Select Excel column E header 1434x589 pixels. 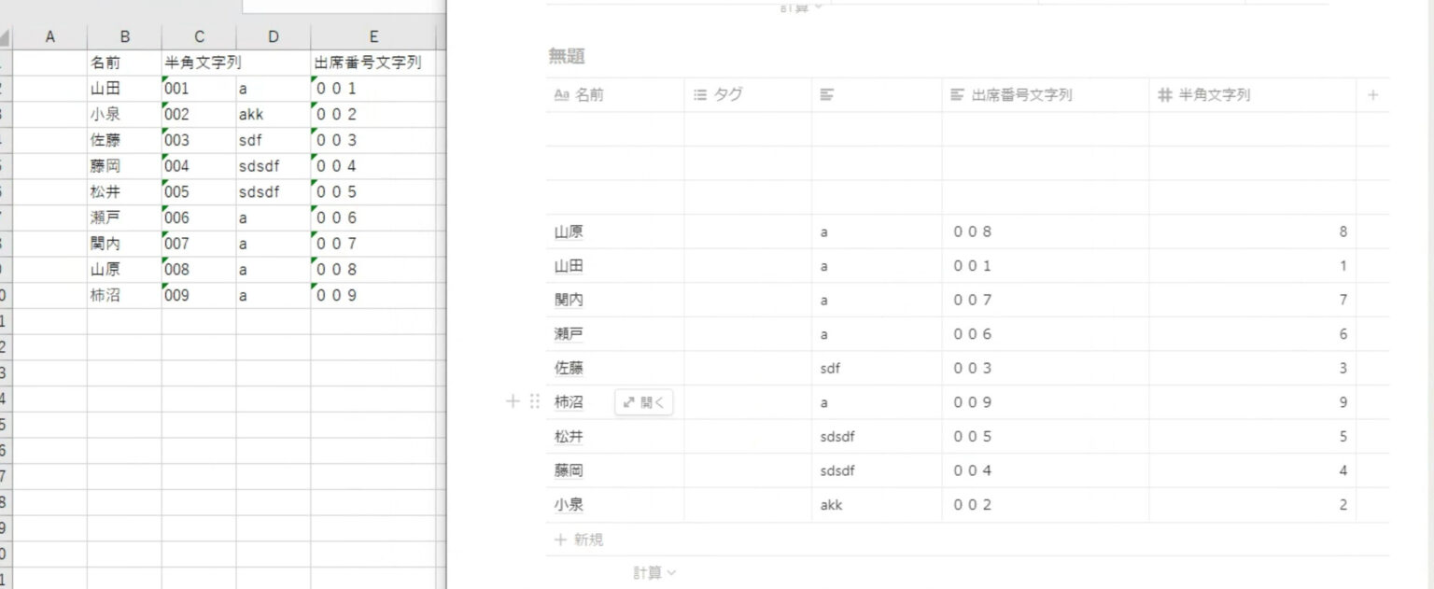[x=373, y=36]
